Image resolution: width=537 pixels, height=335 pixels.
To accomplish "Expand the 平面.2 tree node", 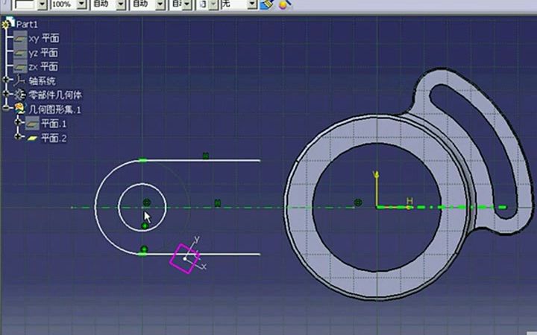I will pos(18,136).
